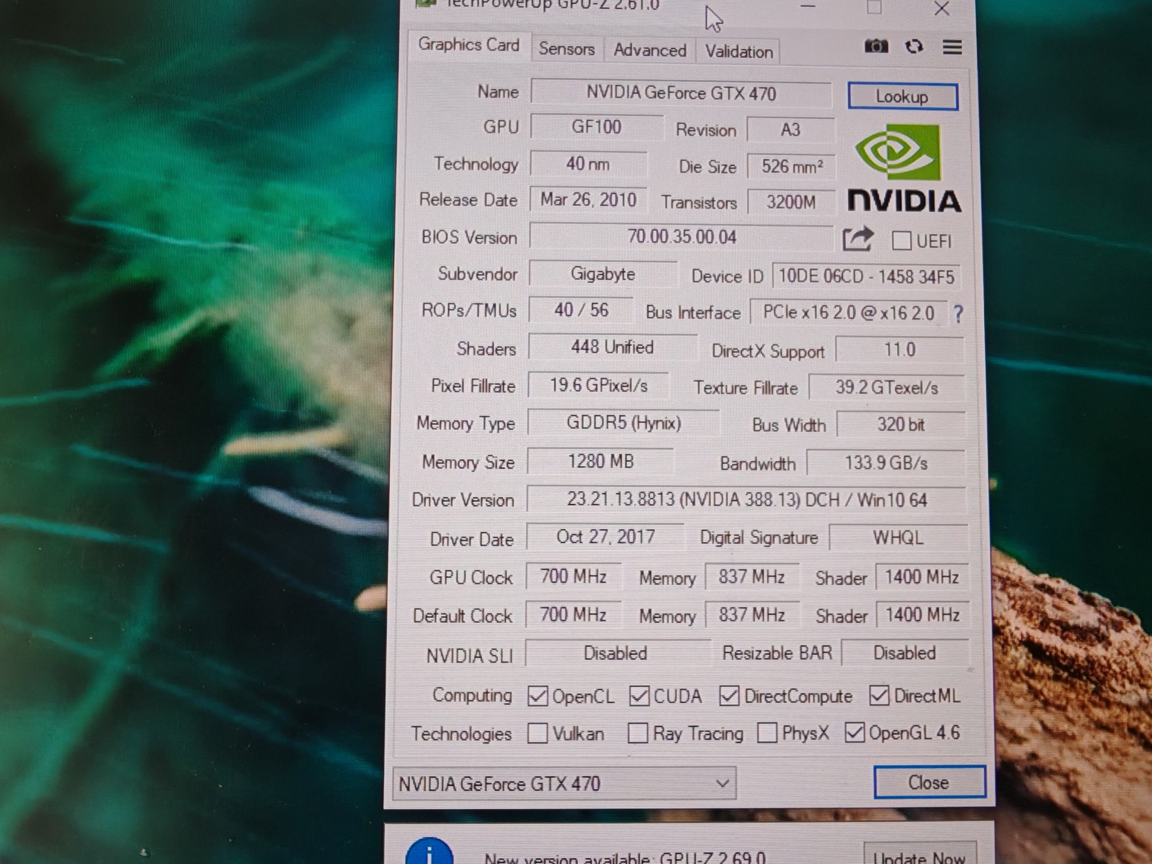
Task: Toggle the UEFI checkbox
Action: [x=901, y=240]
